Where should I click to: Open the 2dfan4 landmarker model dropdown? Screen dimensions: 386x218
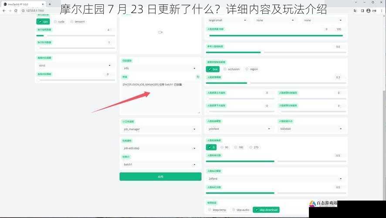(276, 179)
